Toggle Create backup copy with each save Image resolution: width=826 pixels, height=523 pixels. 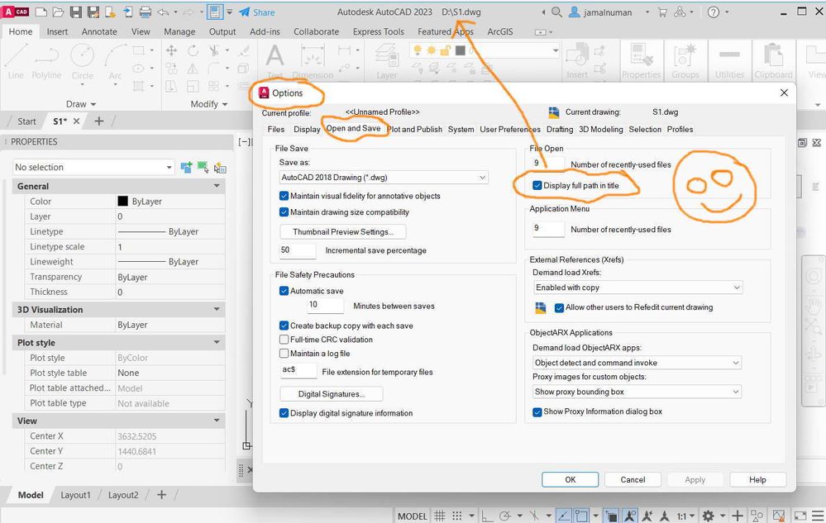[x=284, y=326]
